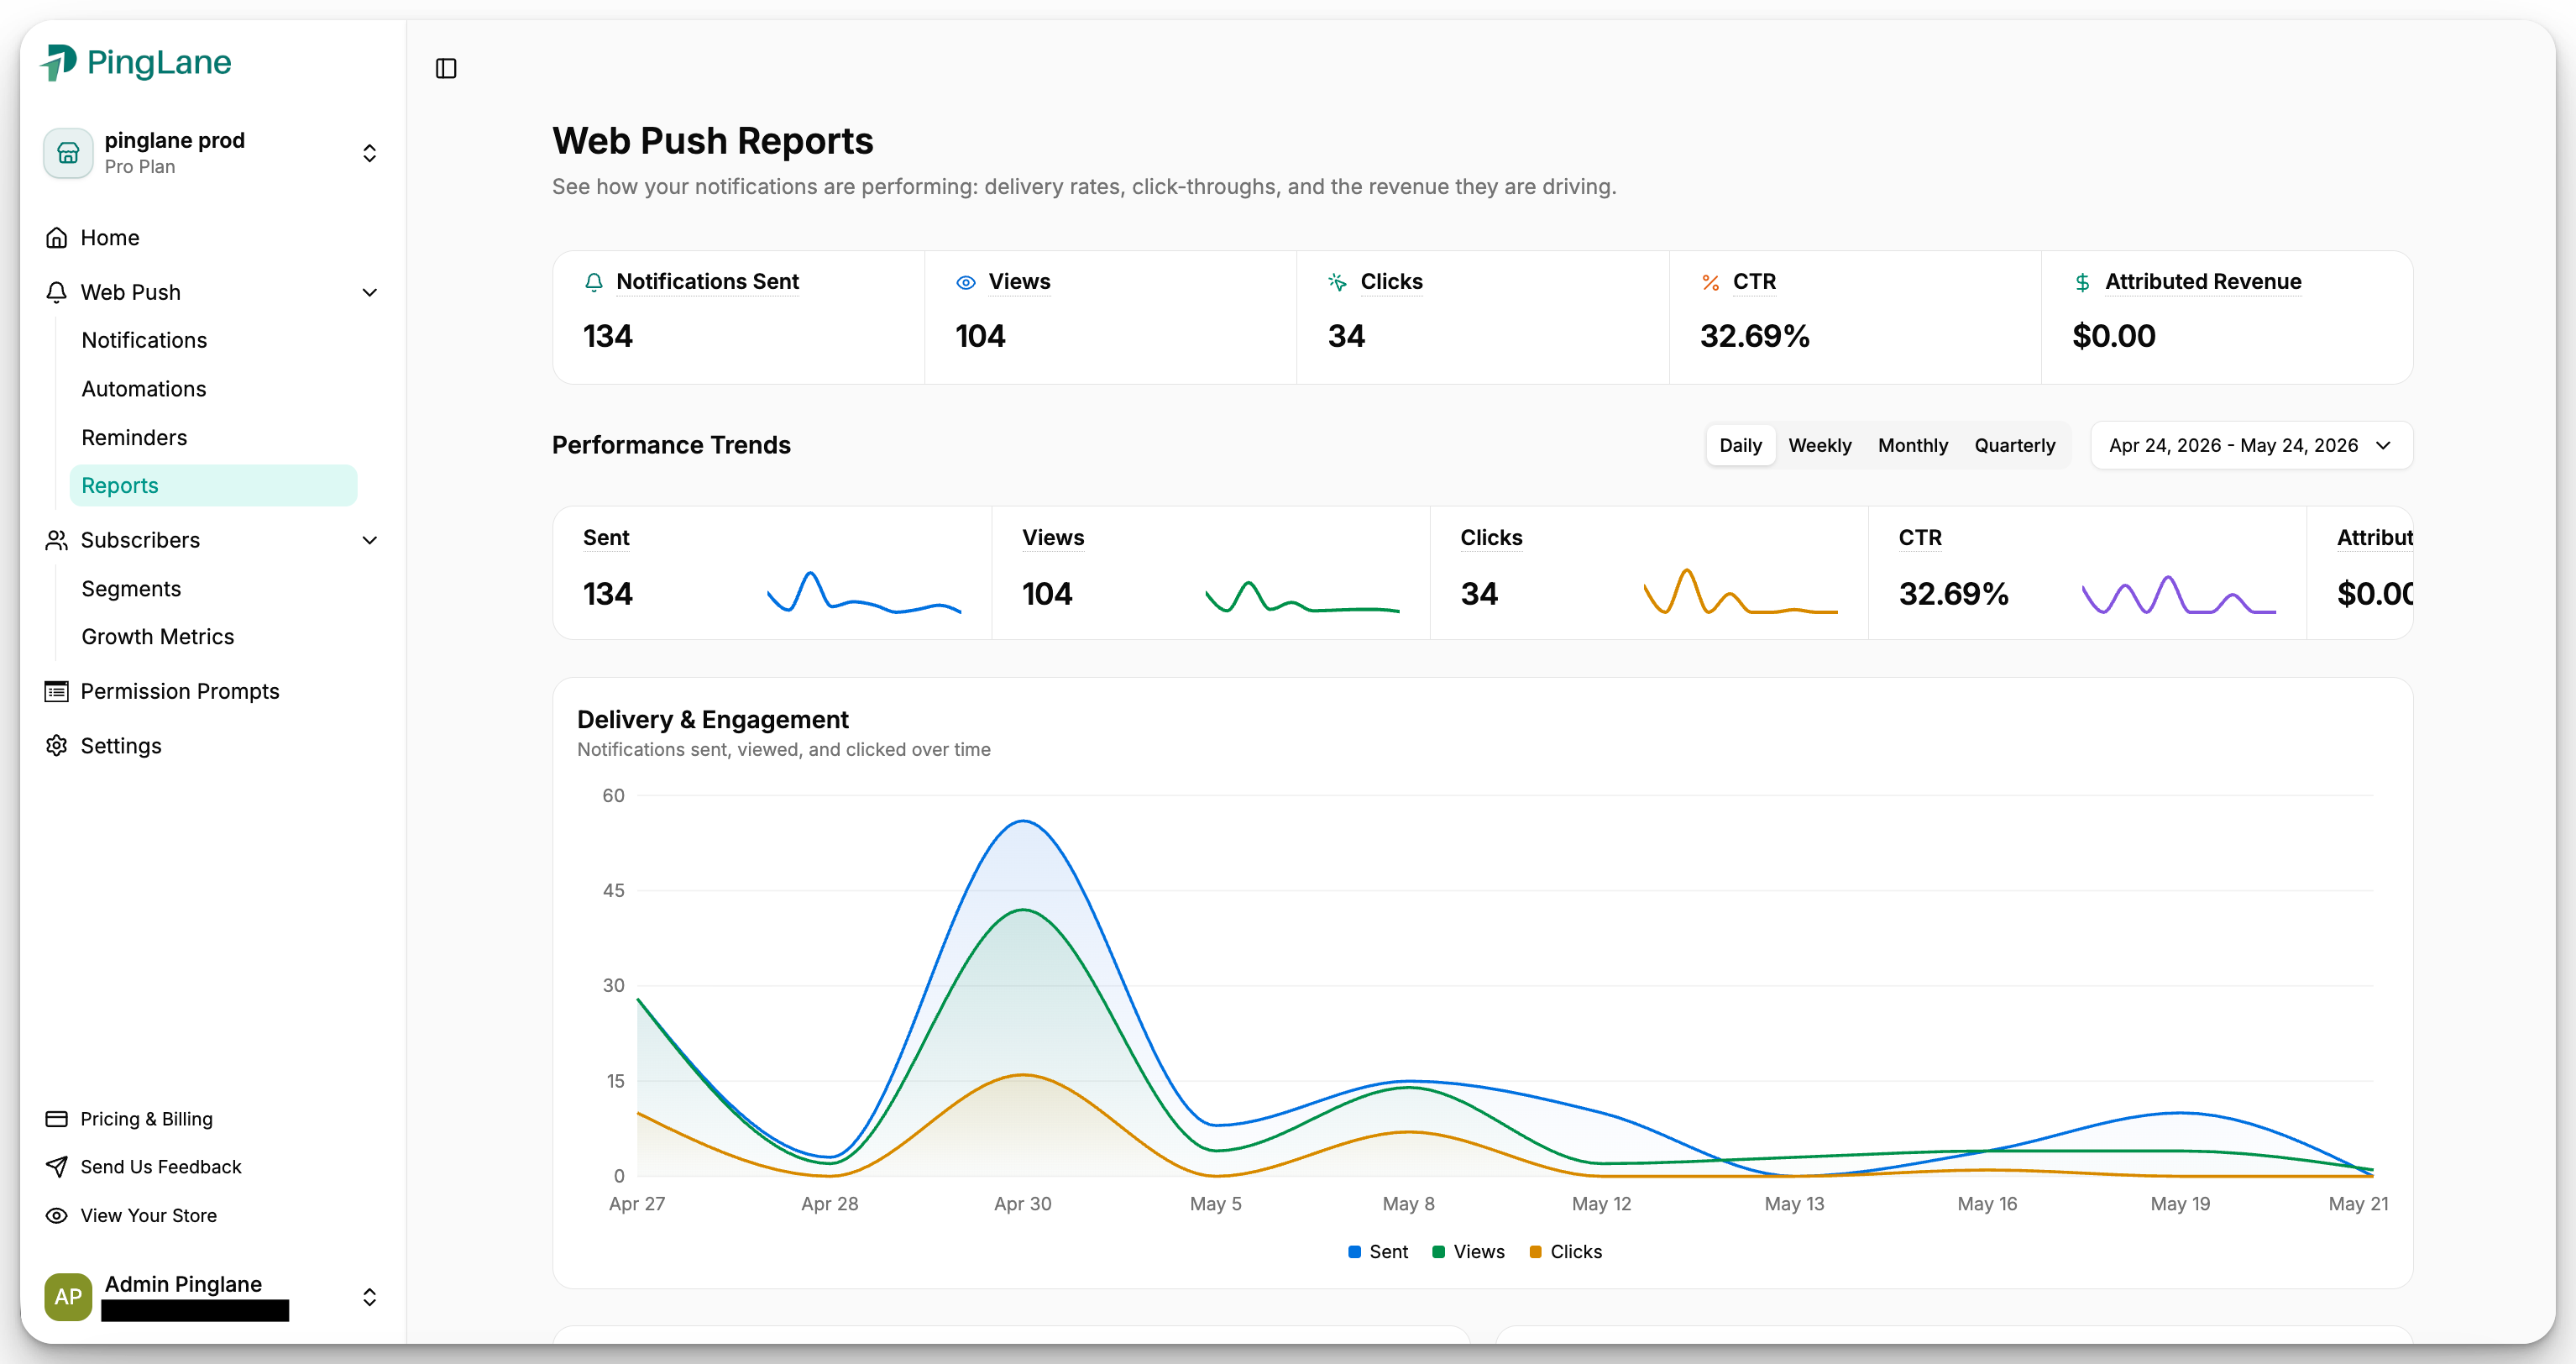Image resolution: width=2576 pixels, height=1364 pixels.
Task: Toggle the Views series in chart legend
Action: (1469, 1252)
